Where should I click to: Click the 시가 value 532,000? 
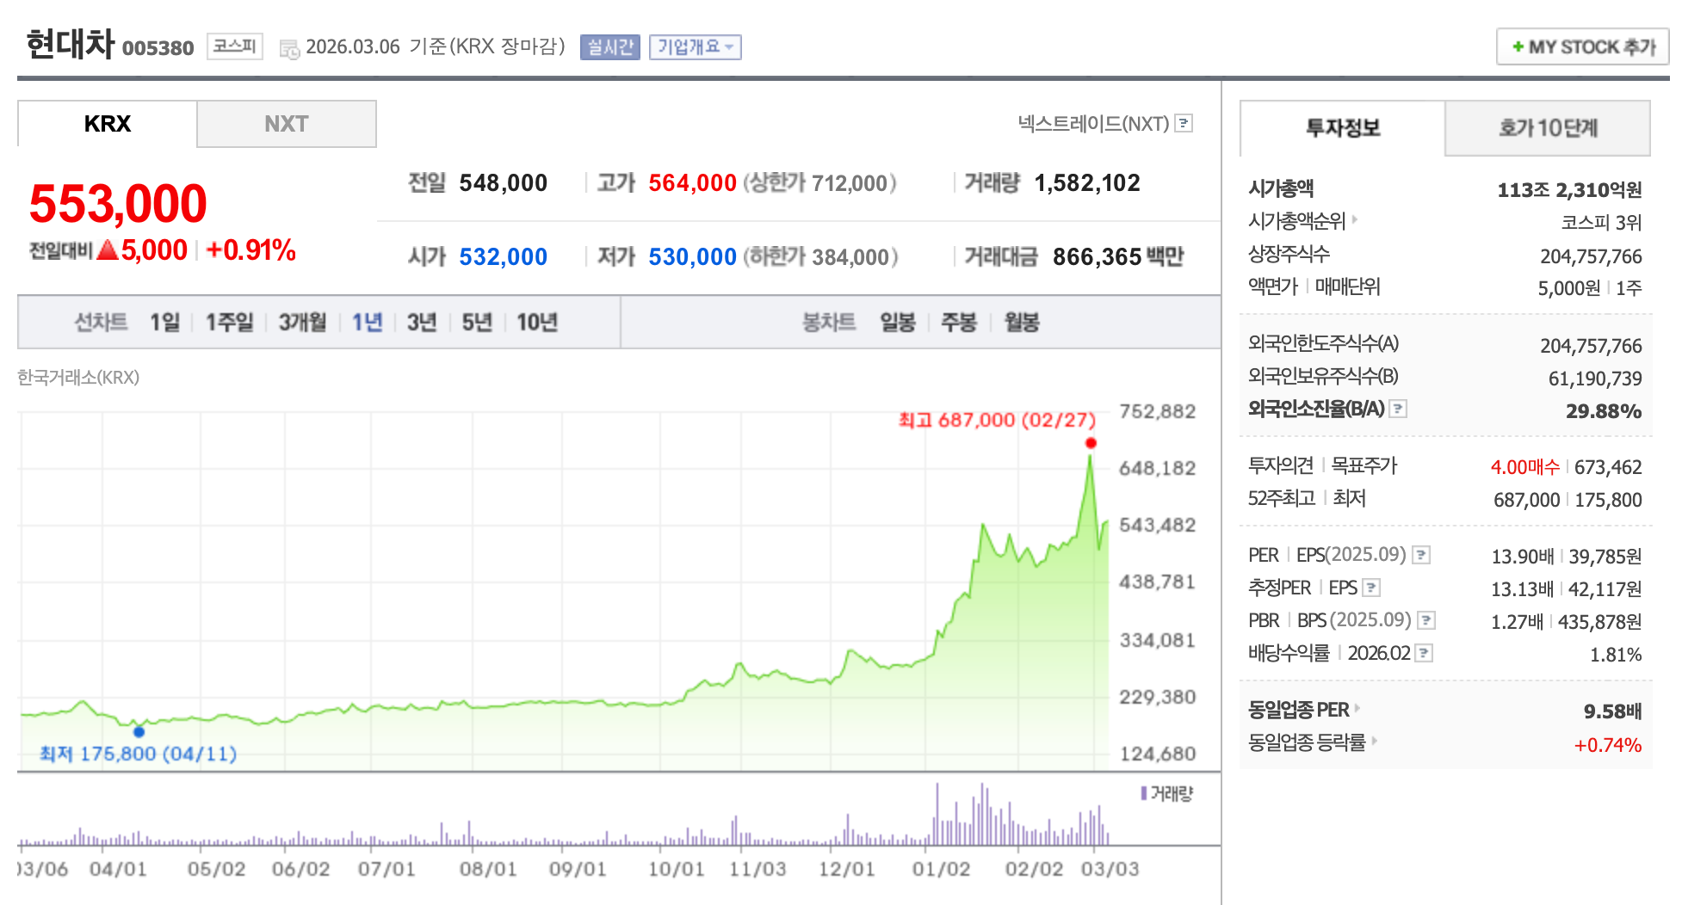coord(504,256)
